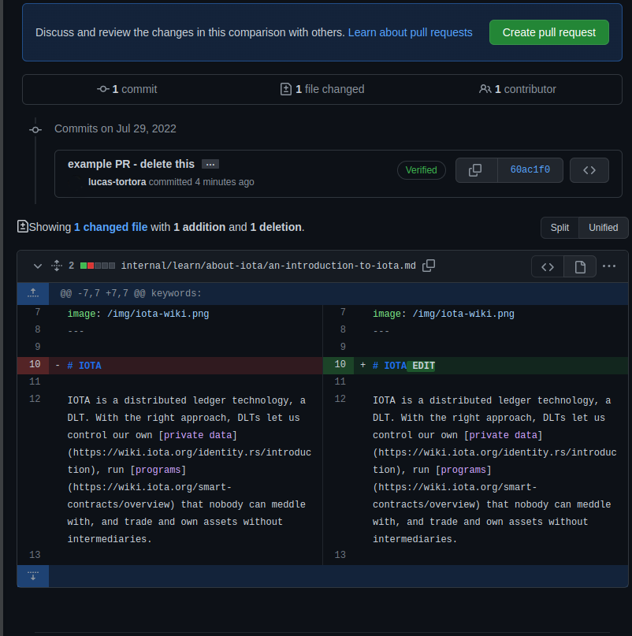The image size is (632, 636).
Task: Open commit 60ac1f0 link
Action: click(530, 170)
